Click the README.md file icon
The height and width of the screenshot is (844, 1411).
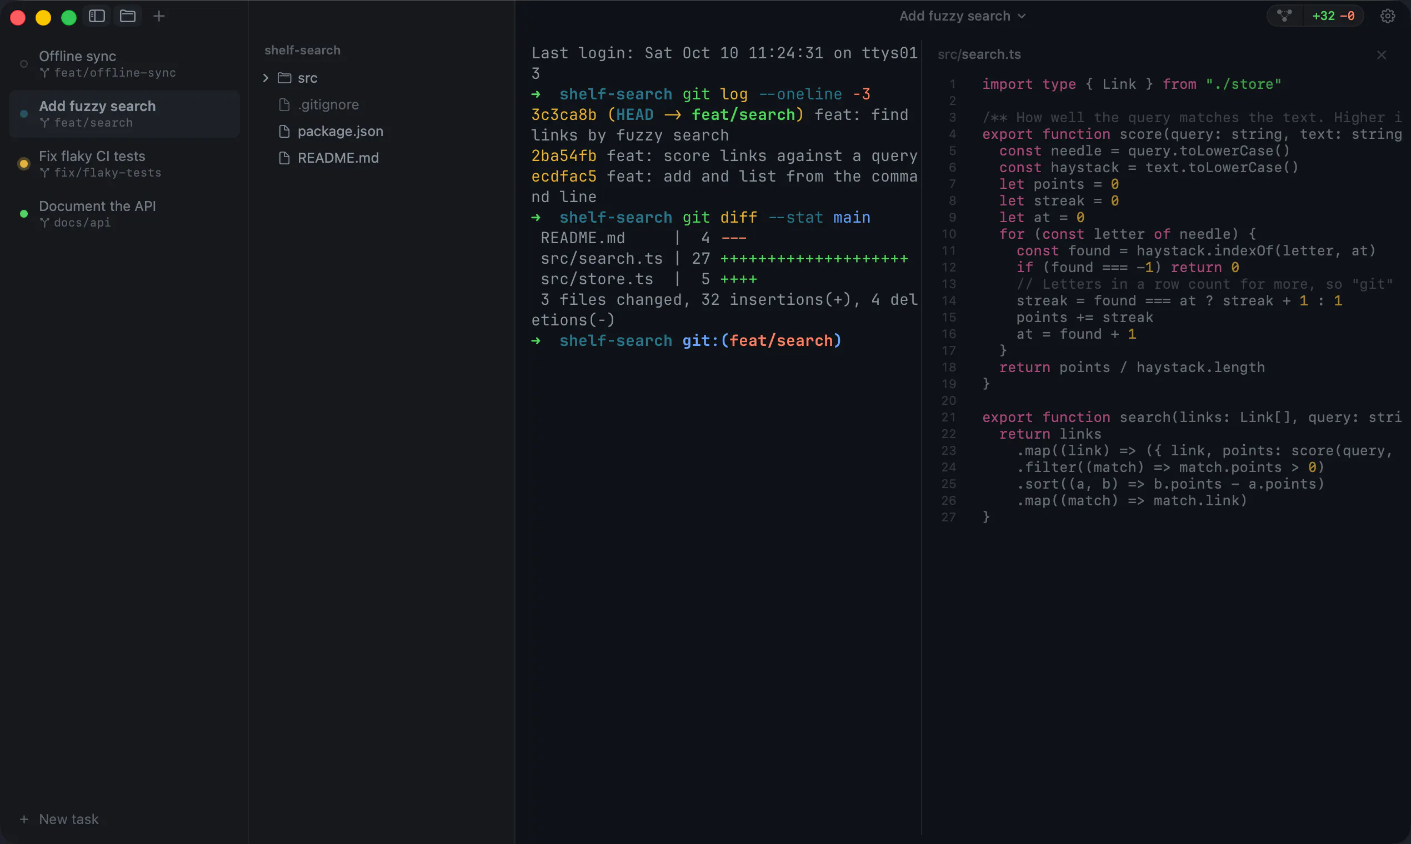tap(284, 158)
